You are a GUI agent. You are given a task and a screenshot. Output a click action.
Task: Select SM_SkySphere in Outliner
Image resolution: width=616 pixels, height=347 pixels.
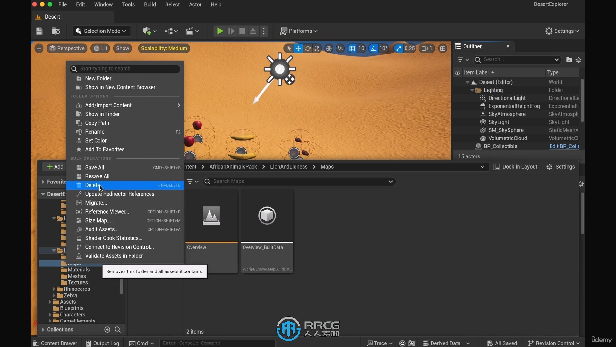point(506,130)
